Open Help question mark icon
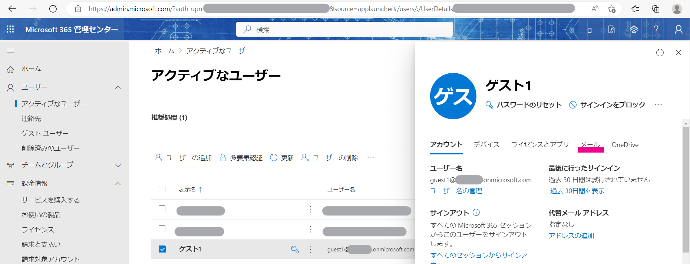690x264 pixels. click(656, 29)
